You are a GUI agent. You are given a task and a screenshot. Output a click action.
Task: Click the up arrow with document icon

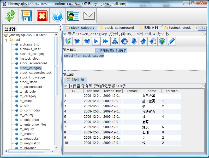153,41
